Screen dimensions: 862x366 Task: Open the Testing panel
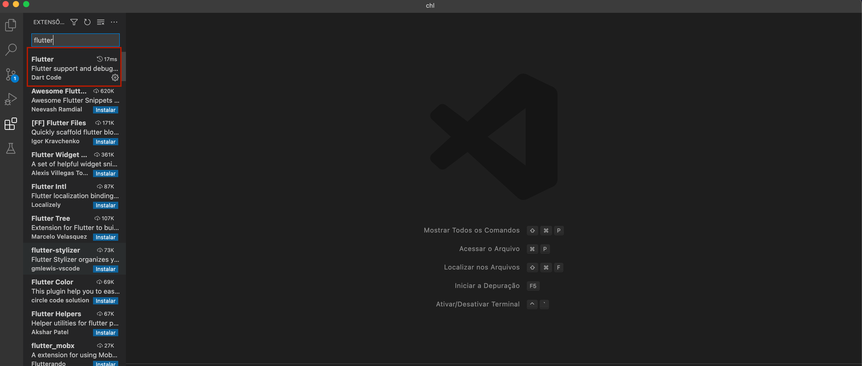(x=11, y=148)
